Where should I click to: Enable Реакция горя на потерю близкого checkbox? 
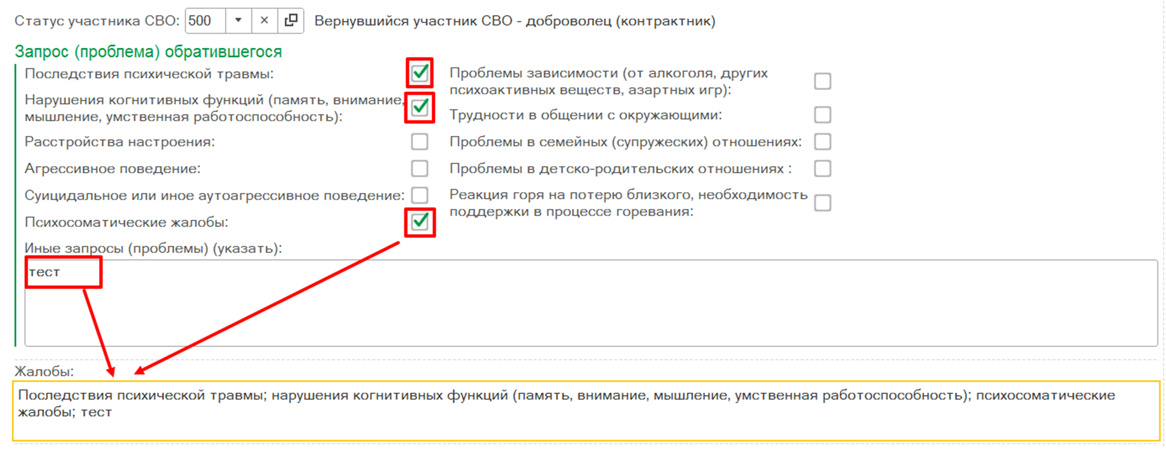822,203
